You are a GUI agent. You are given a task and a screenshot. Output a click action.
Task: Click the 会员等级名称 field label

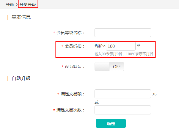click(70, 33)
